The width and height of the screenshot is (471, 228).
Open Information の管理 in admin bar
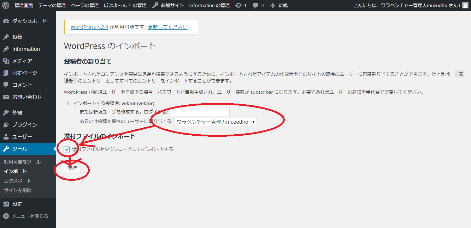pyautogui.click(x=209, y=6)
